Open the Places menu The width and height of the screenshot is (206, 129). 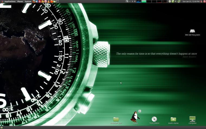[20, 1]
